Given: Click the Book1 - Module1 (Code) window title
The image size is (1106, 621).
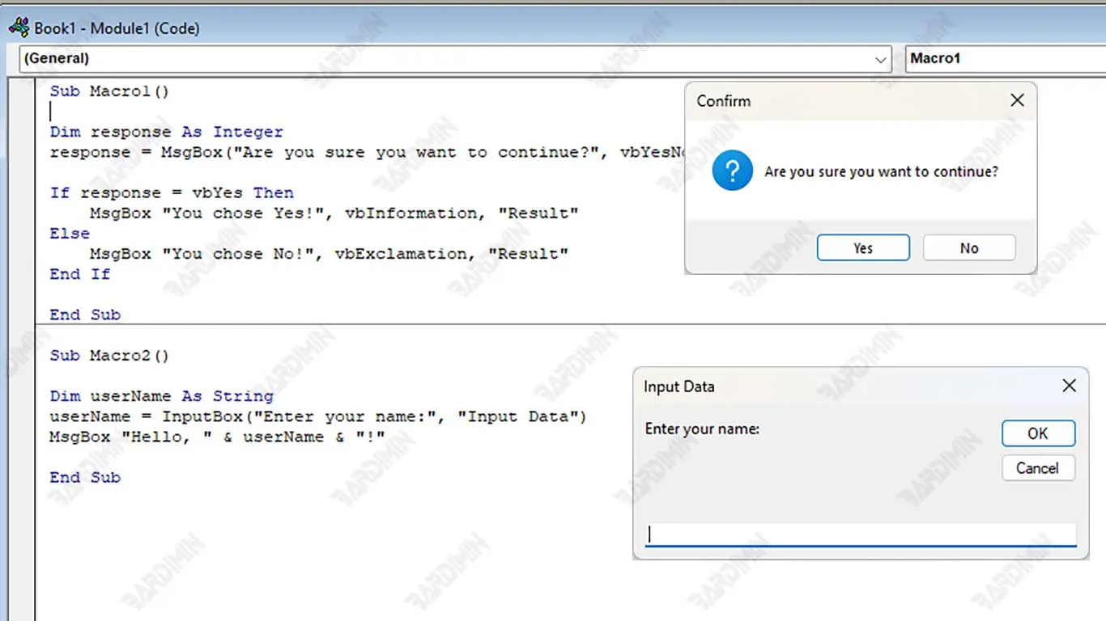Looking at the screenshot, I should (x=117, y=28).
